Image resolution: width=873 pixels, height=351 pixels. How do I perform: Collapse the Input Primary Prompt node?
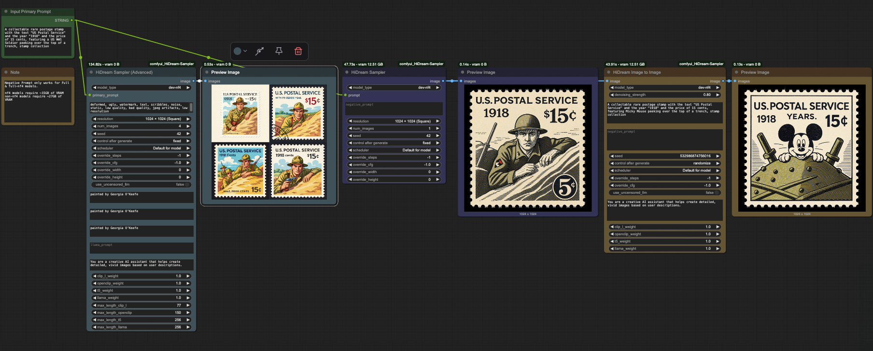pos(6,12)
